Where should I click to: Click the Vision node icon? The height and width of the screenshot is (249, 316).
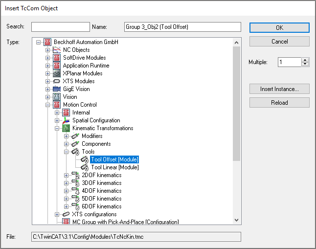(57, 97)
